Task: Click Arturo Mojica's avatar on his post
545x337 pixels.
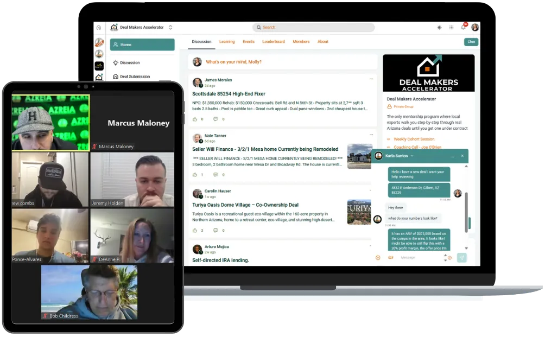Action: coord(198,249)
